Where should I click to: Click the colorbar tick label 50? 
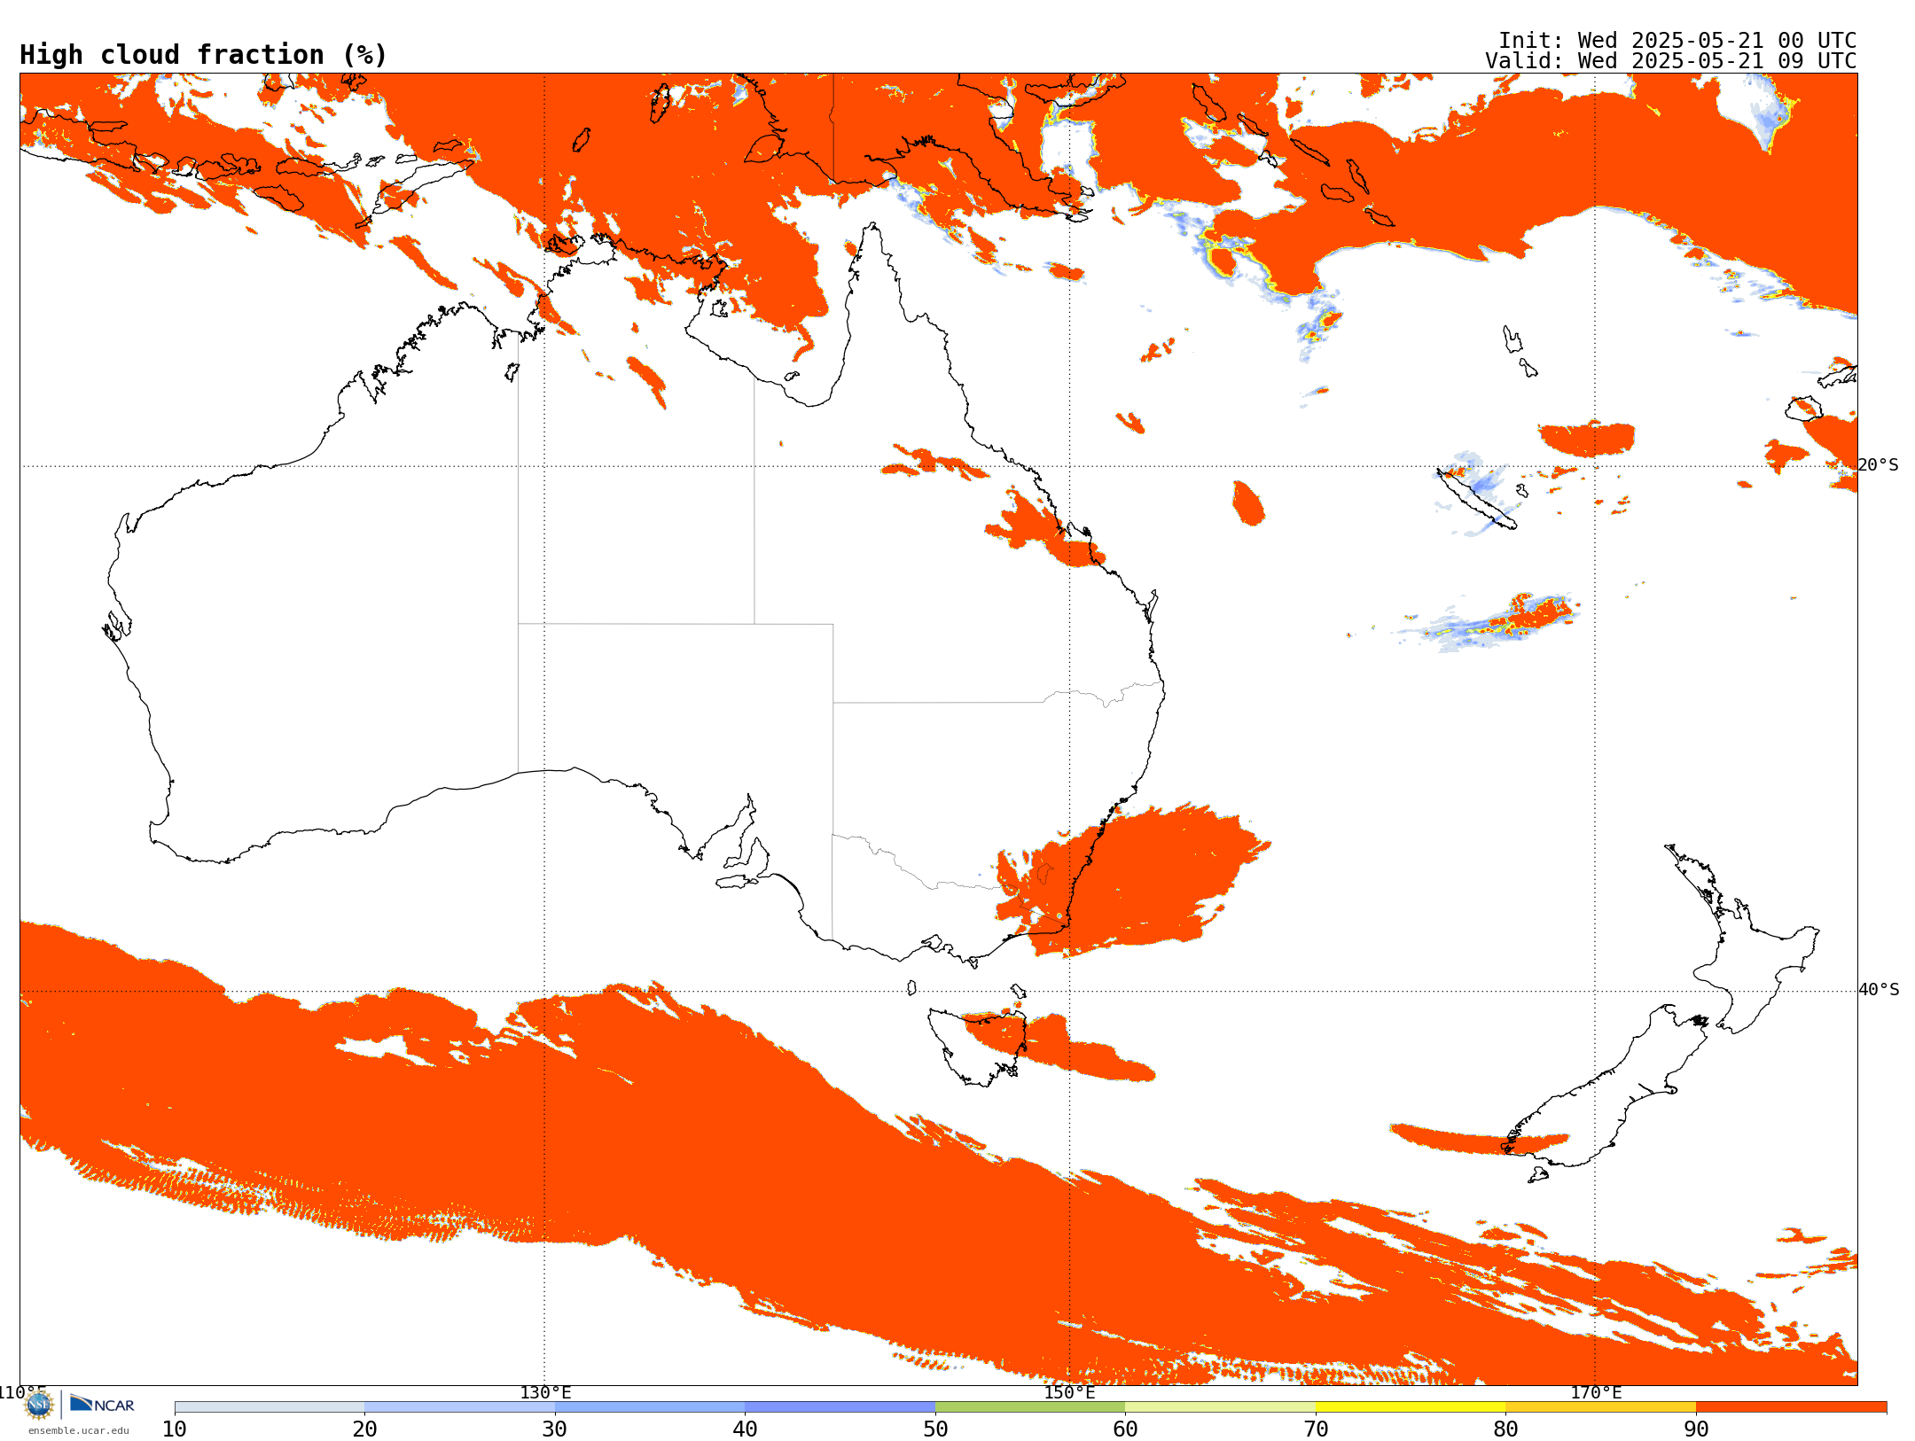tap(935, 1429)
